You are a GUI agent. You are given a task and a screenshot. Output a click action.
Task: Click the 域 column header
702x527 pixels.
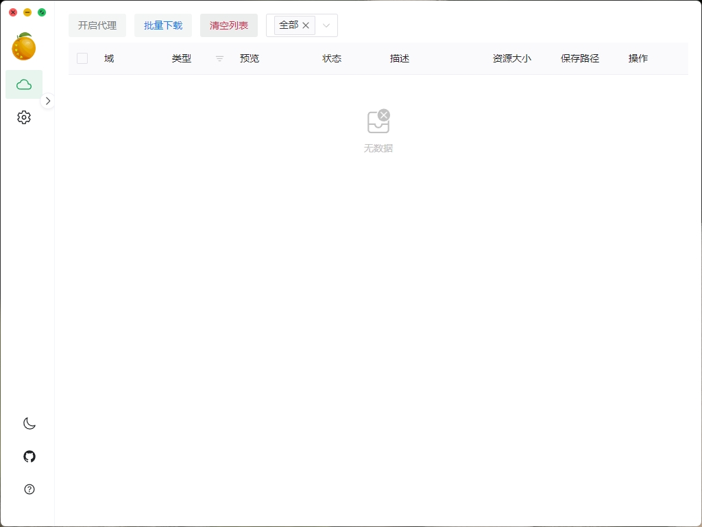tap(109, 59)
